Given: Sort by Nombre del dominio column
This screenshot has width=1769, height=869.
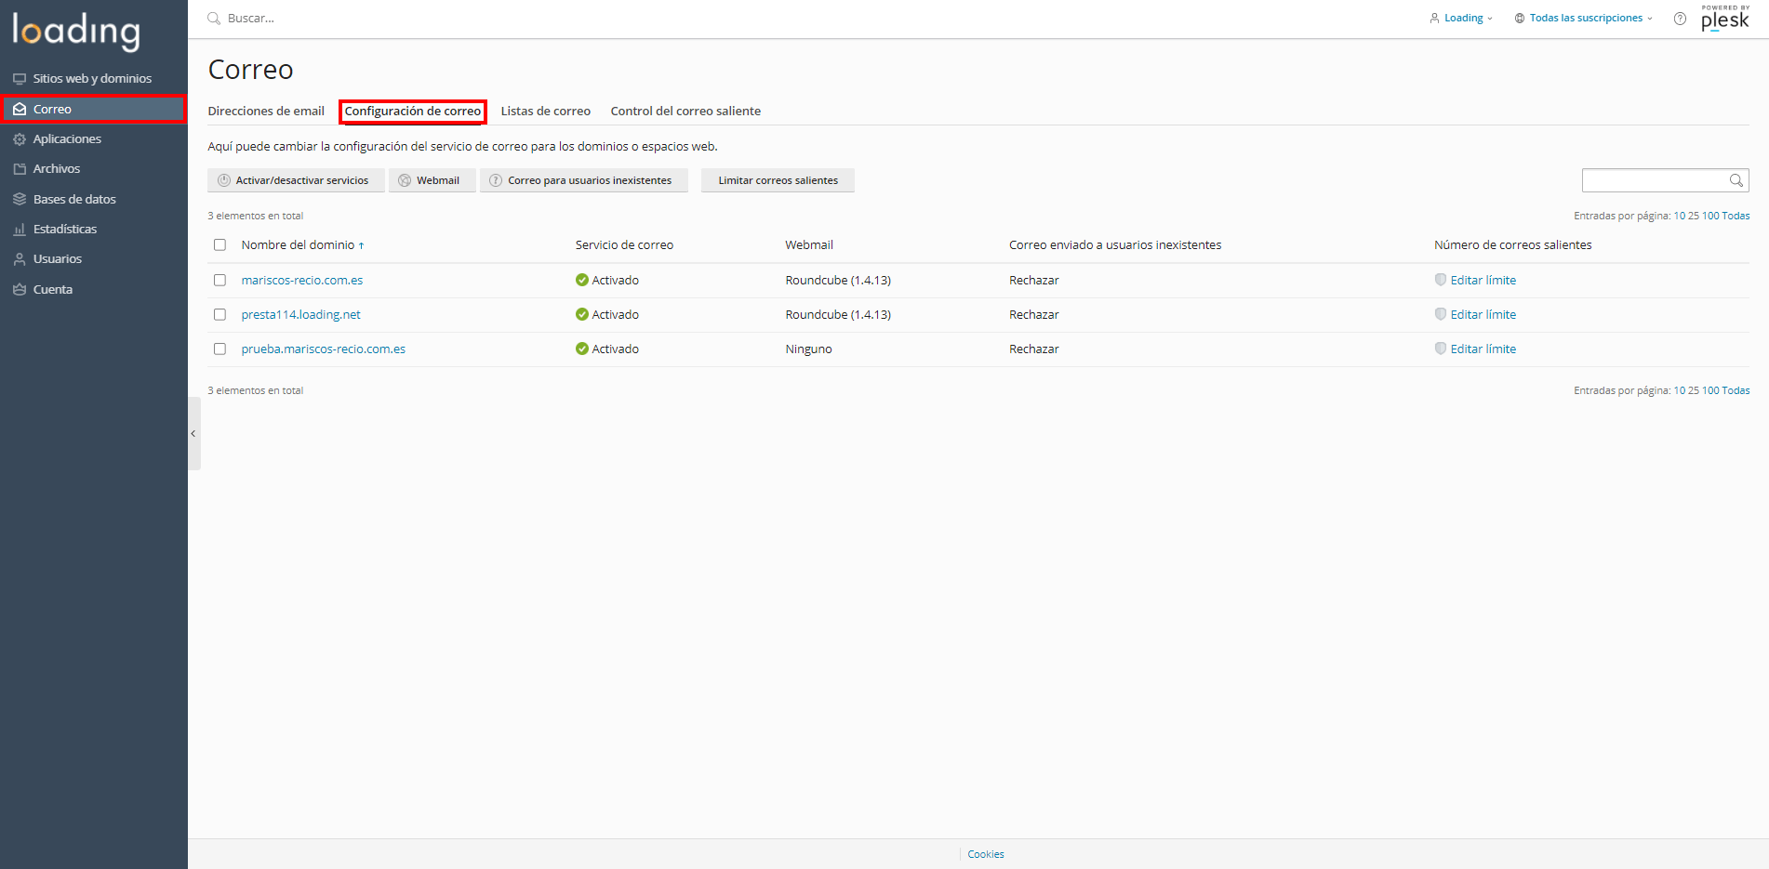Looking at the screenshot, I should click(x=302, y=244).
